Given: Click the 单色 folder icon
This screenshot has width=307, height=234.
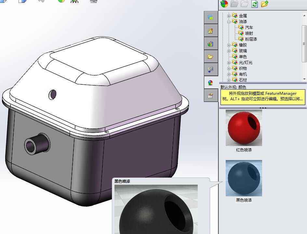Looking at the screenshot, I should tap(235, 56).
